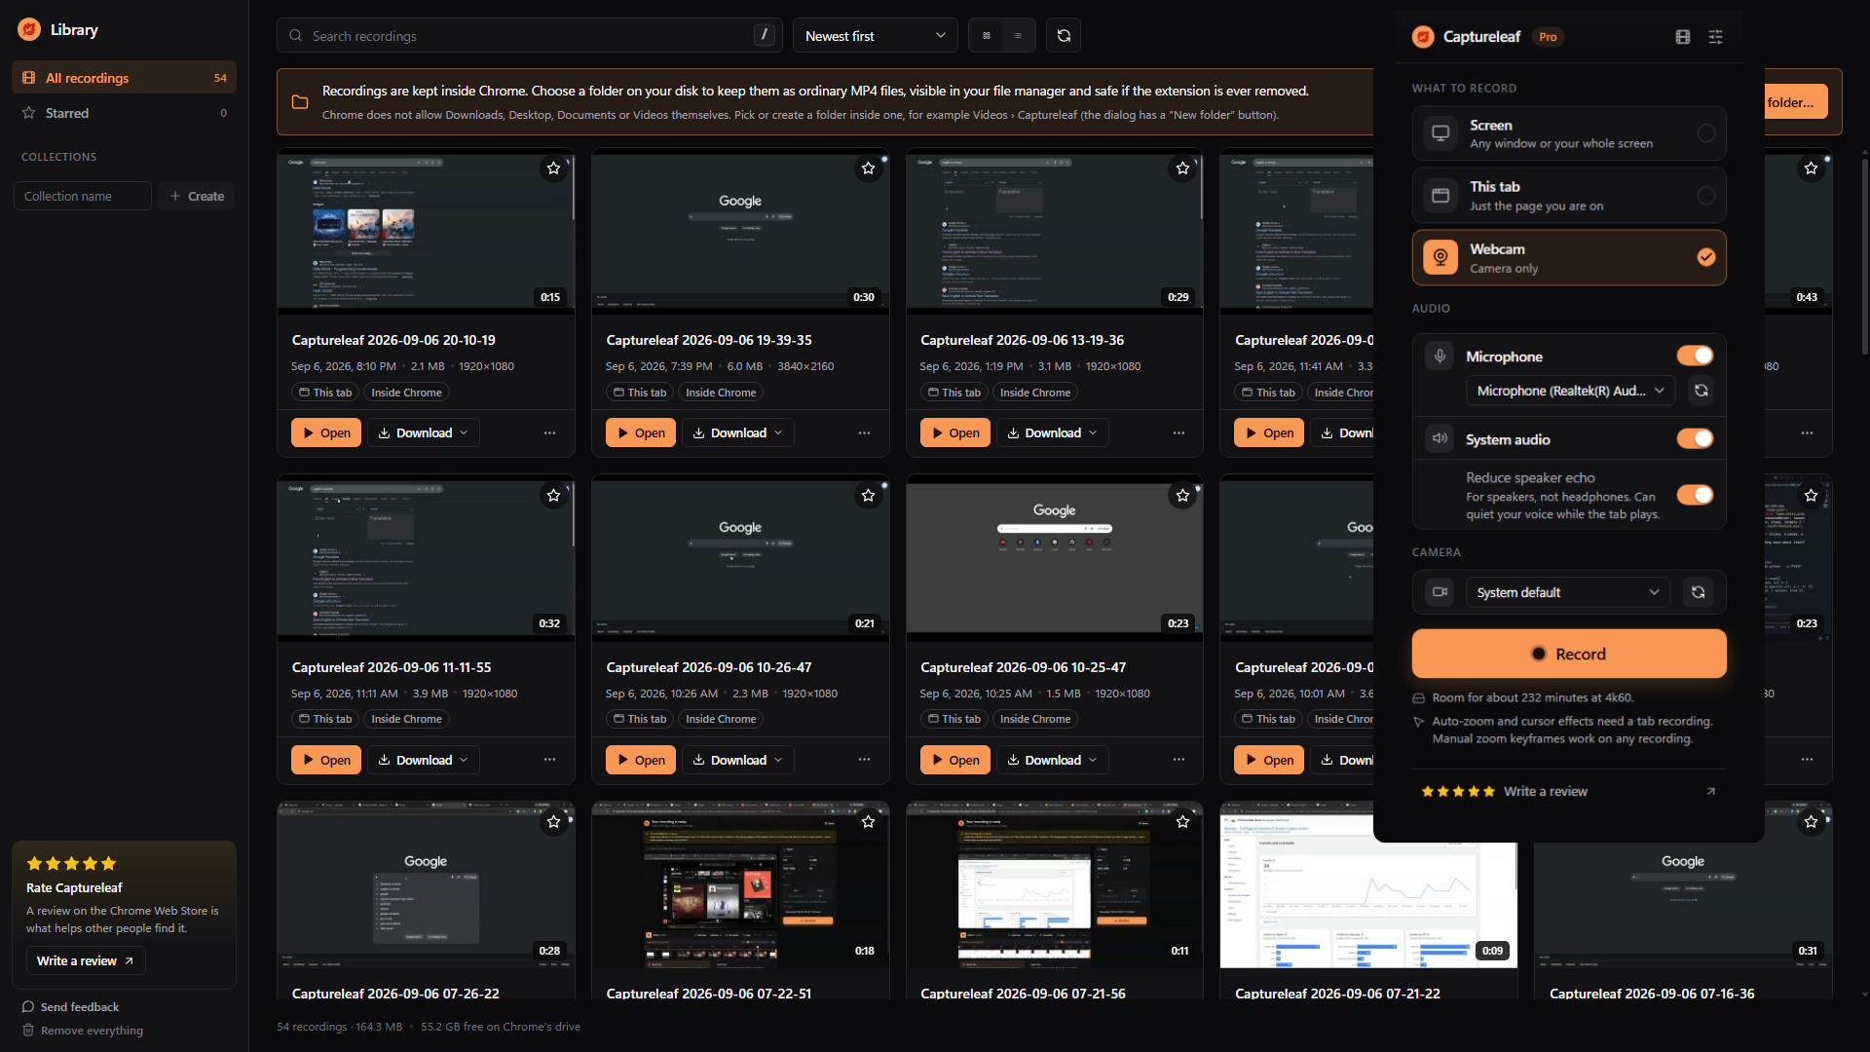Open more options for recording 10-26-47
This screenshot has height=1052, width=1870.
coord(865,760)
